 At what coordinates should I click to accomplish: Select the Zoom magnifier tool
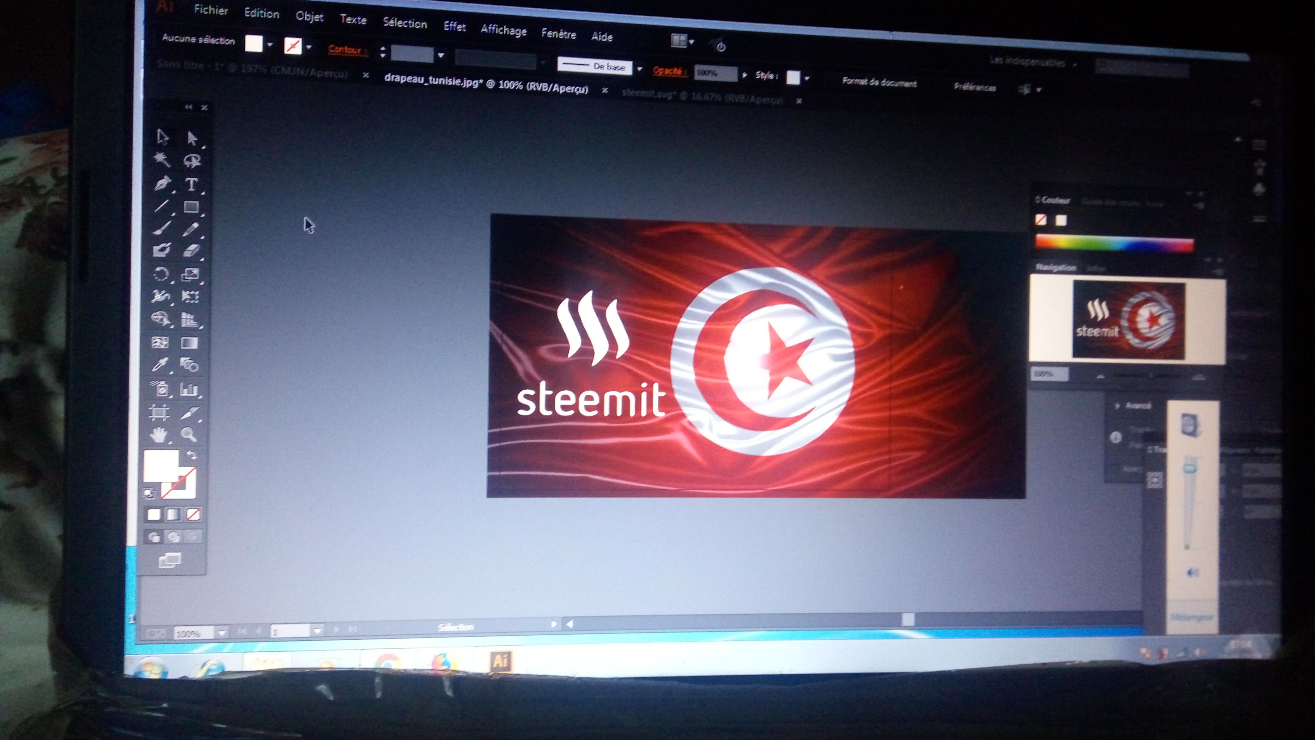(188, 434)
